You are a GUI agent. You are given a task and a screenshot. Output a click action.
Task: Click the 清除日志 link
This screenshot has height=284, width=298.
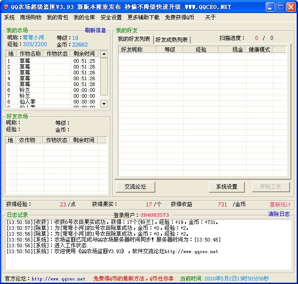pyautogui.click(x=279, y=214)
